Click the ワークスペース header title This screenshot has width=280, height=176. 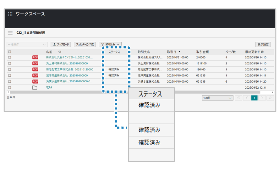30,14
